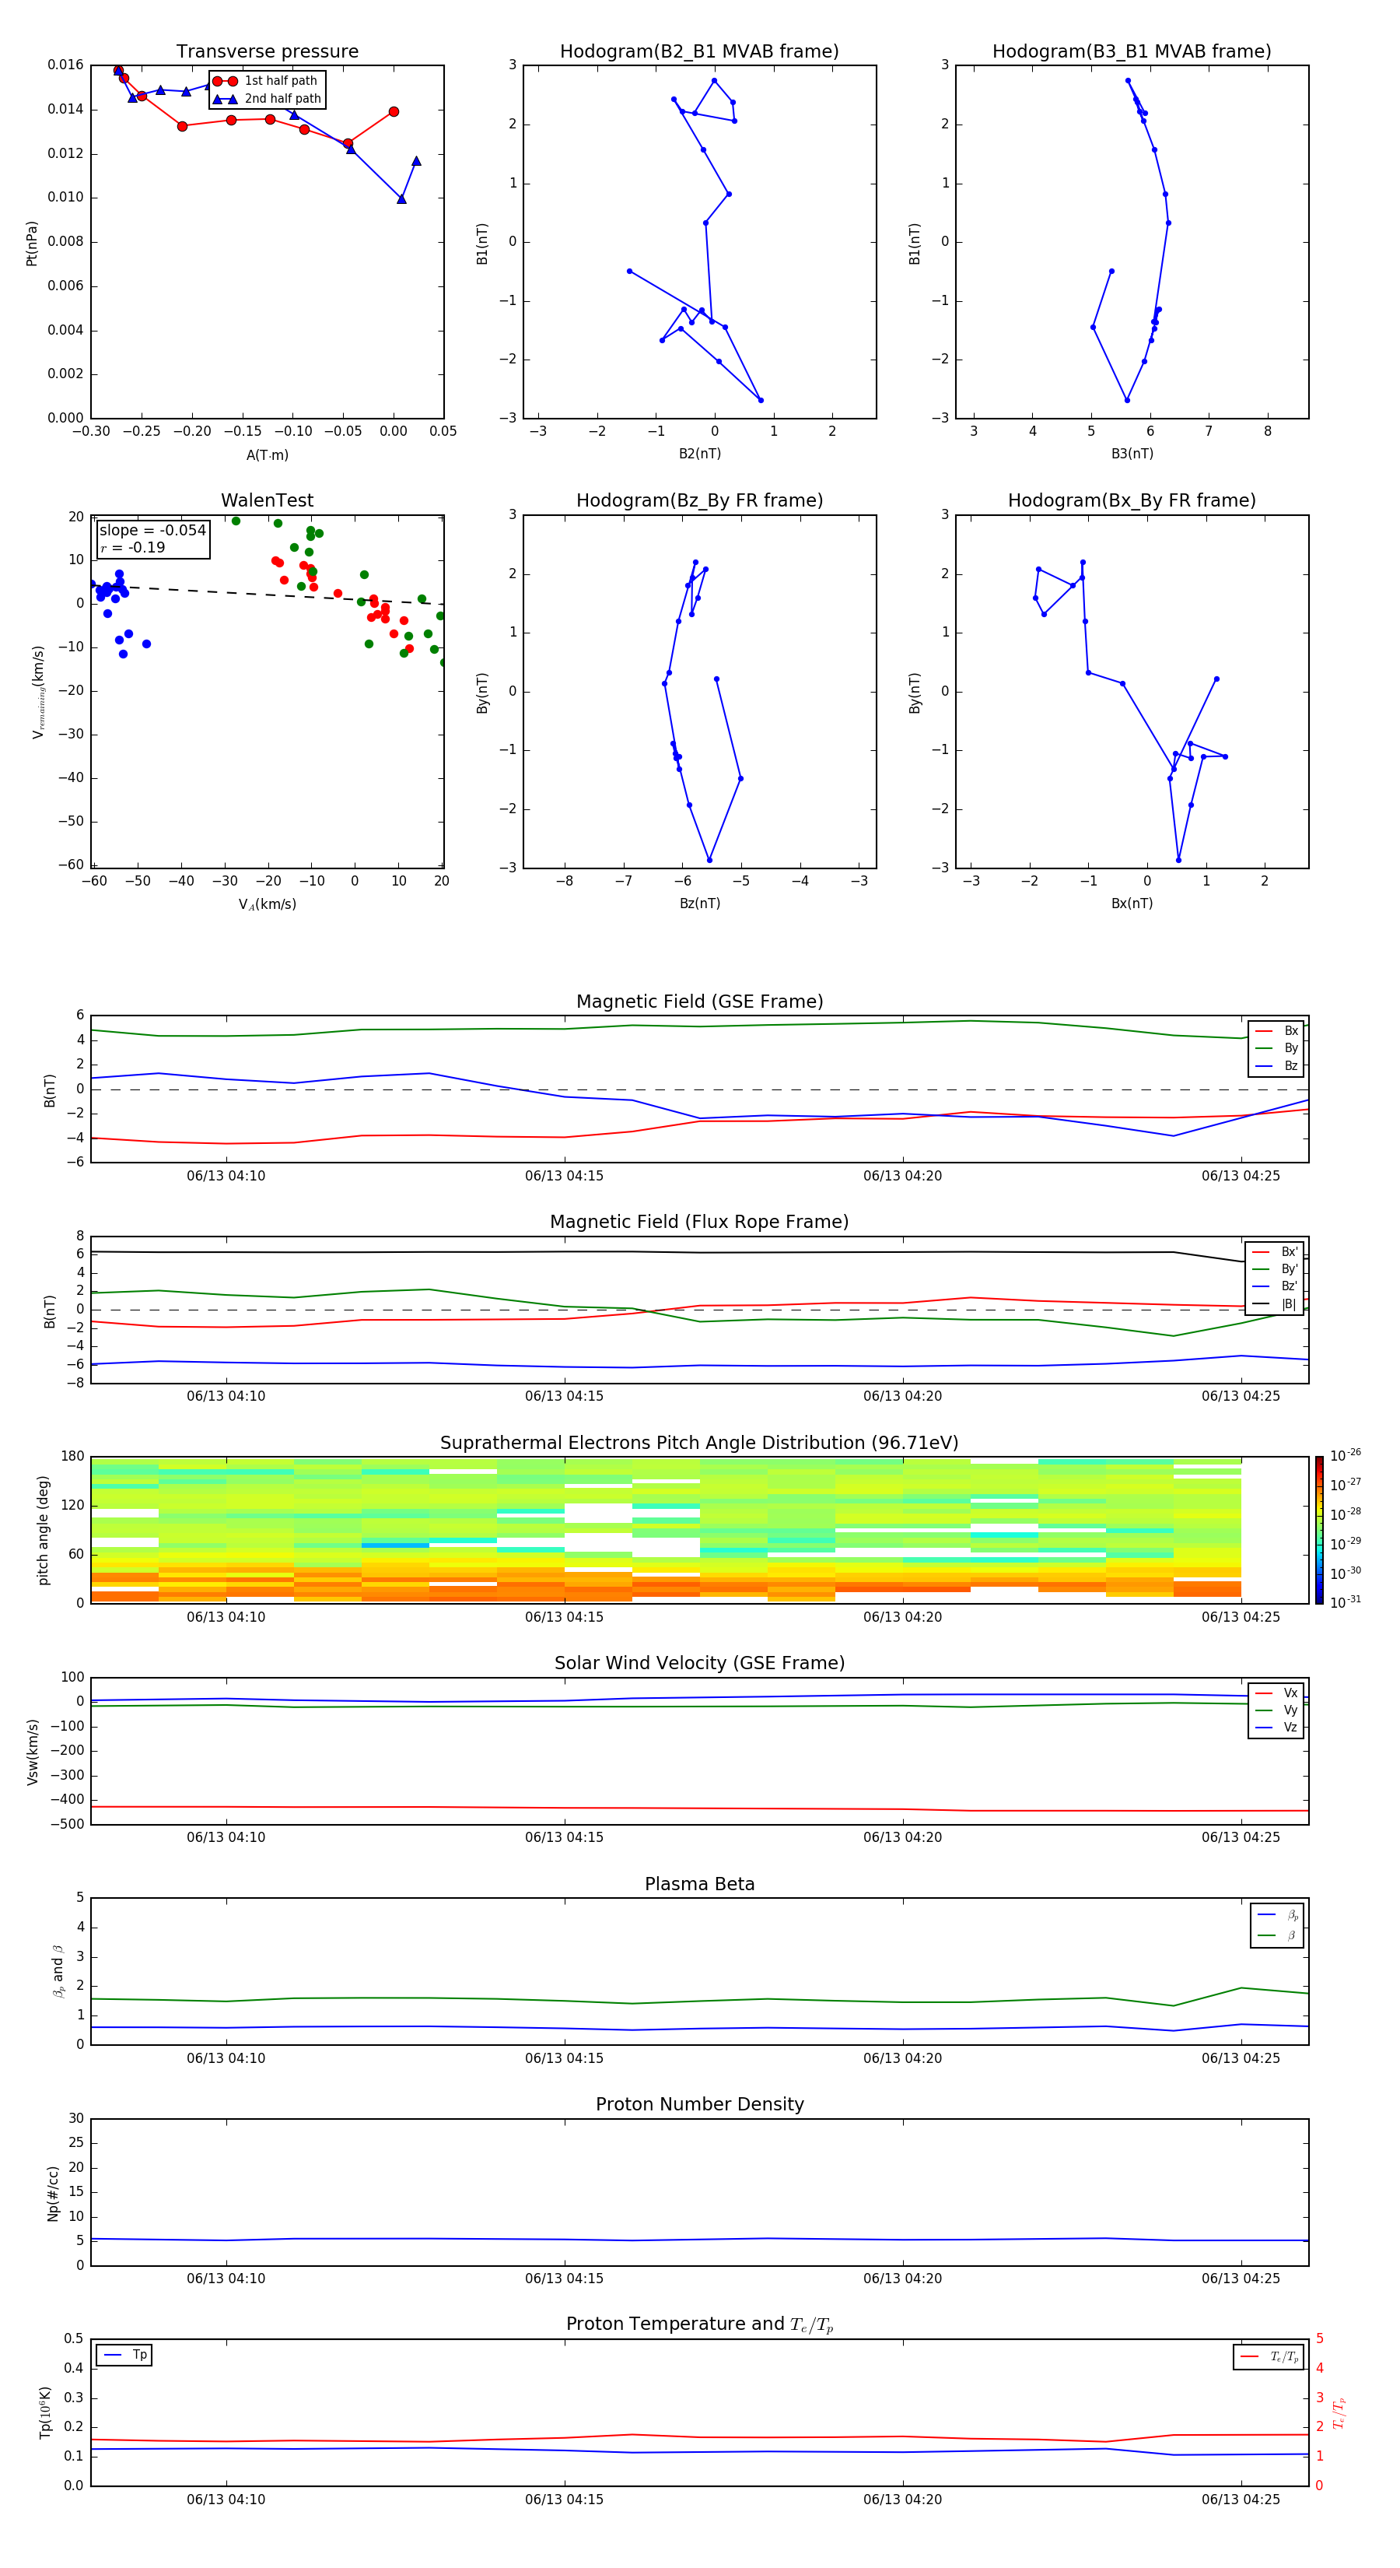
Task: Click the red Te/Tp right axis label
Action: pyautogui.click(x=1340, y=2412)
